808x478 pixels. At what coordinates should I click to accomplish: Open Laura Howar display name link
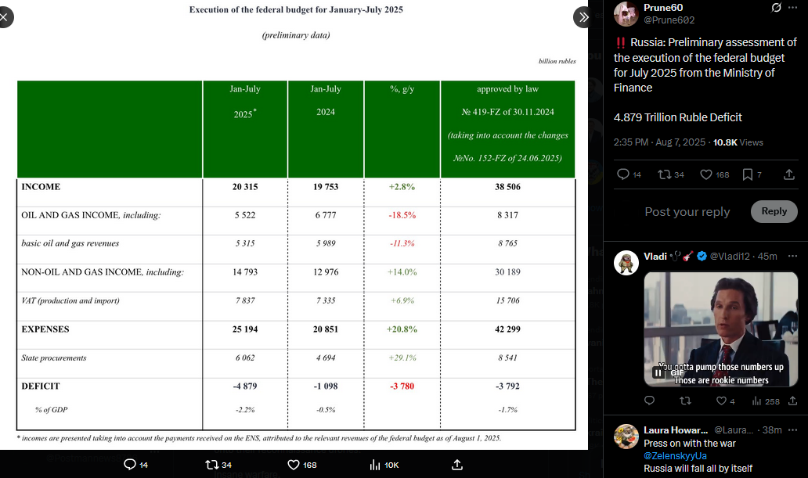(x=676, y=429)
